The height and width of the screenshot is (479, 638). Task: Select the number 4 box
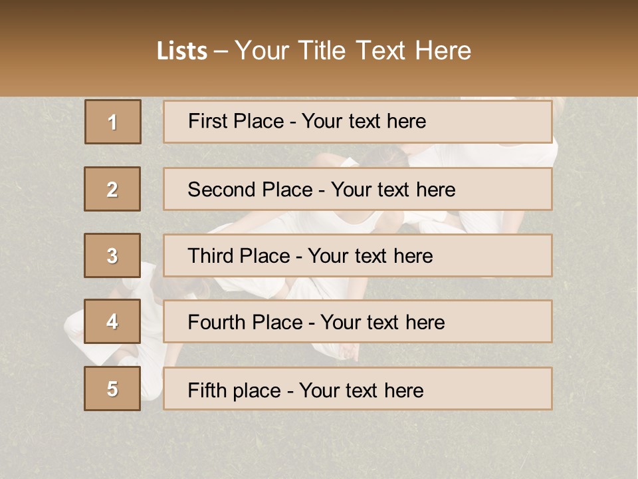(x=112, y=321)
